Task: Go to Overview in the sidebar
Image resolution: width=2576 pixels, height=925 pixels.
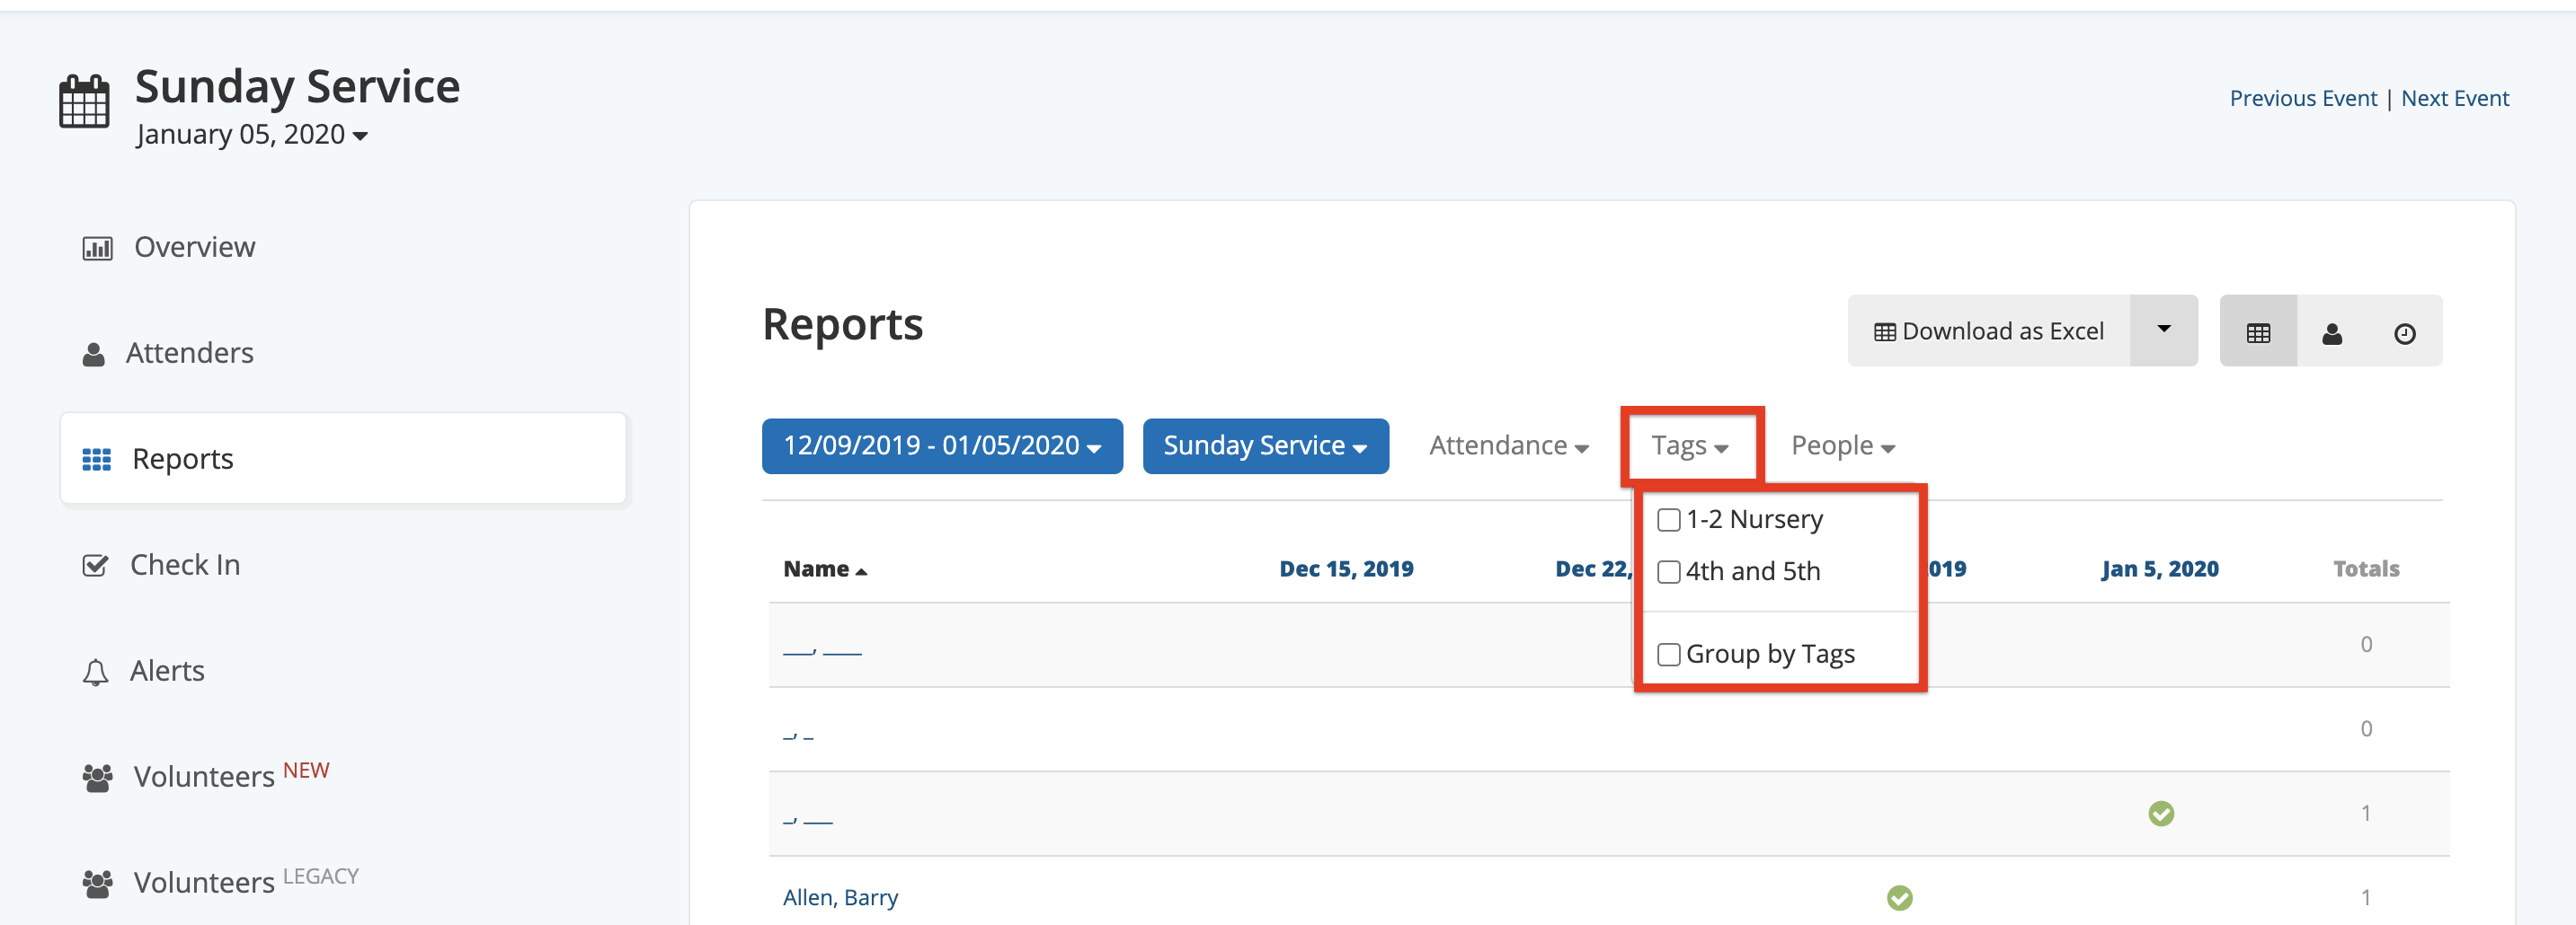Action: (195, 248)
